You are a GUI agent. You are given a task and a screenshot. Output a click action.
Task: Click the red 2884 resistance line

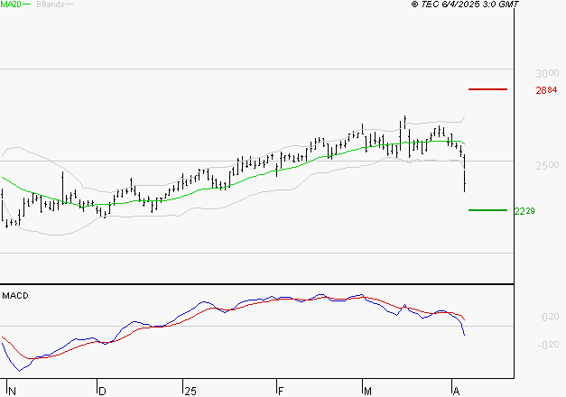[x=487, y=89]
